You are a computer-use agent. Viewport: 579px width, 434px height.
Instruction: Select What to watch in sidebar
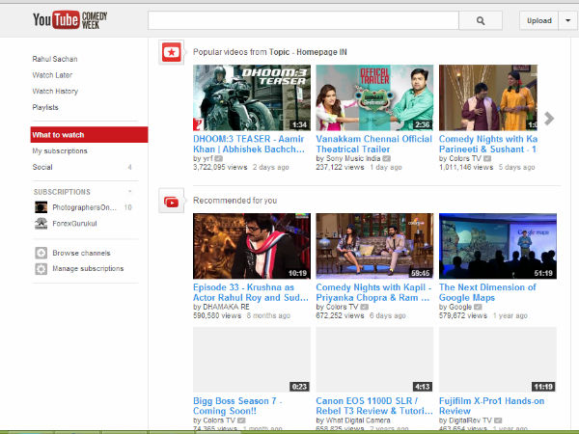[89, 135]
